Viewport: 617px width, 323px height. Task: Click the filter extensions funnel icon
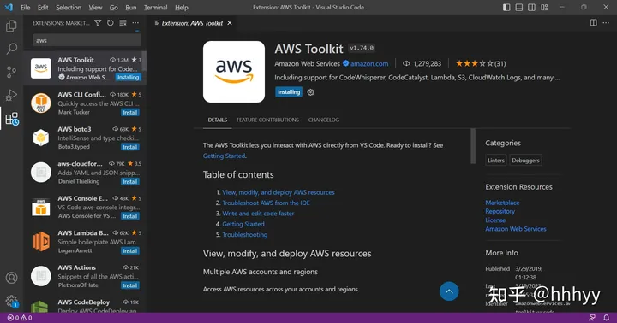(x=98, y=23)
